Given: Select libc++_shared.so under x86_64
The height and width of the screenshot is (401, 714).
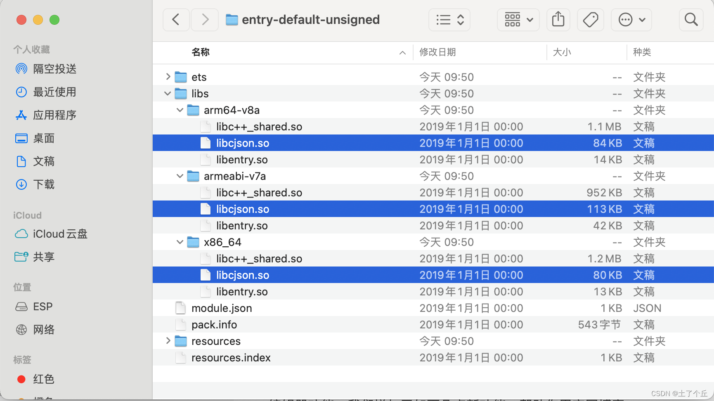Looking at the screenshot, I should [x=433, y=259].
